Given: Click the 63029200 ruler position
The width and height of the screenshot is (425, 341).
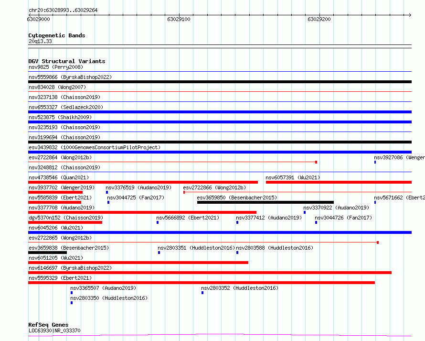Looking at the screenshot, I should coord(319,19).
